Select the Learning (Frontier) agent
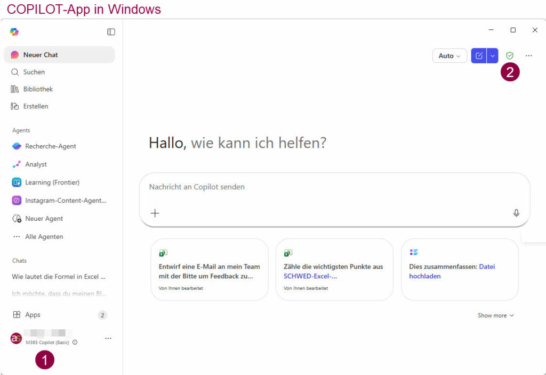Image resolution: width=546 pixels, height=375 pixels. 52,182
